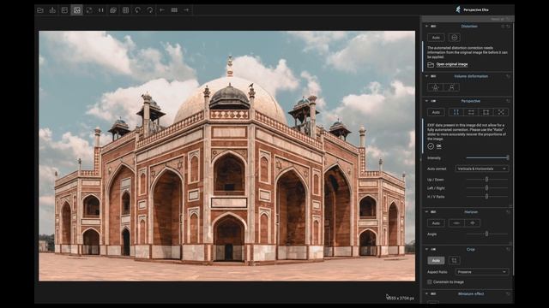
Task: Collapse the Volume deformation palette
Action: click(x=426, y=76)
